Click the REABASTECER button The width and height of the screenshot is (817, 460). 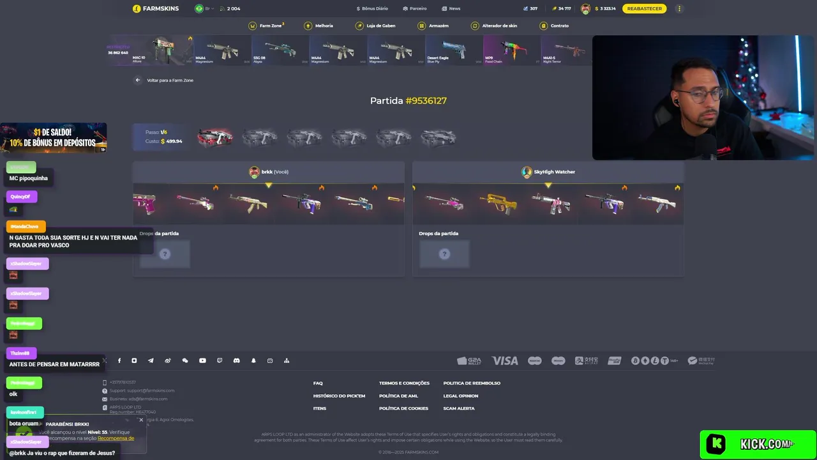tap(644, 8)
